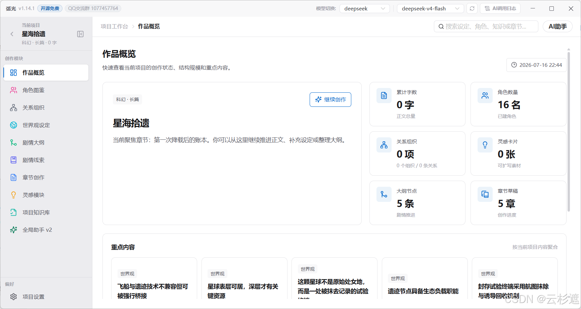Open card 星球表层可居，深层才有关键资源
Image resolution: width=581 pixels, height=309 pixels.
point(244,278)
